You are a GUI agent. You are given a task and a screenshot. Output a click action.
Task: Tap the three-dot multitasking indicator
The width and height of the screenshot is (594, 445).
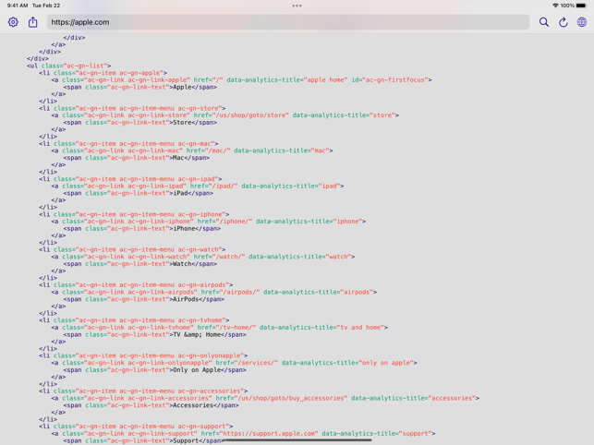click(x=297, y=6)
